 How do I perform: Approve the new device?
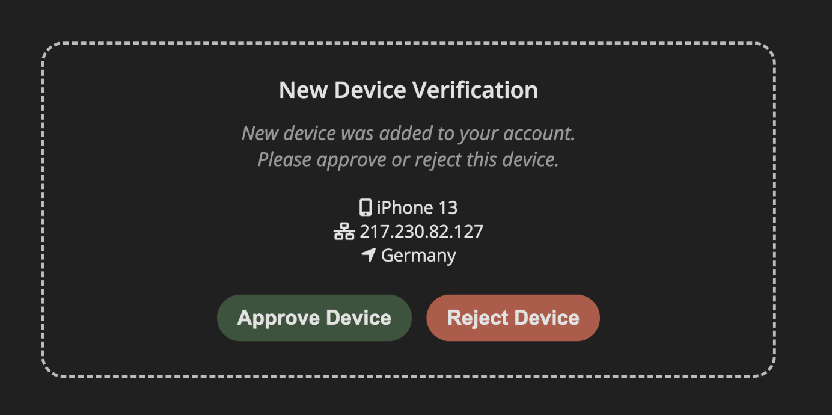(x=314, y=318)
